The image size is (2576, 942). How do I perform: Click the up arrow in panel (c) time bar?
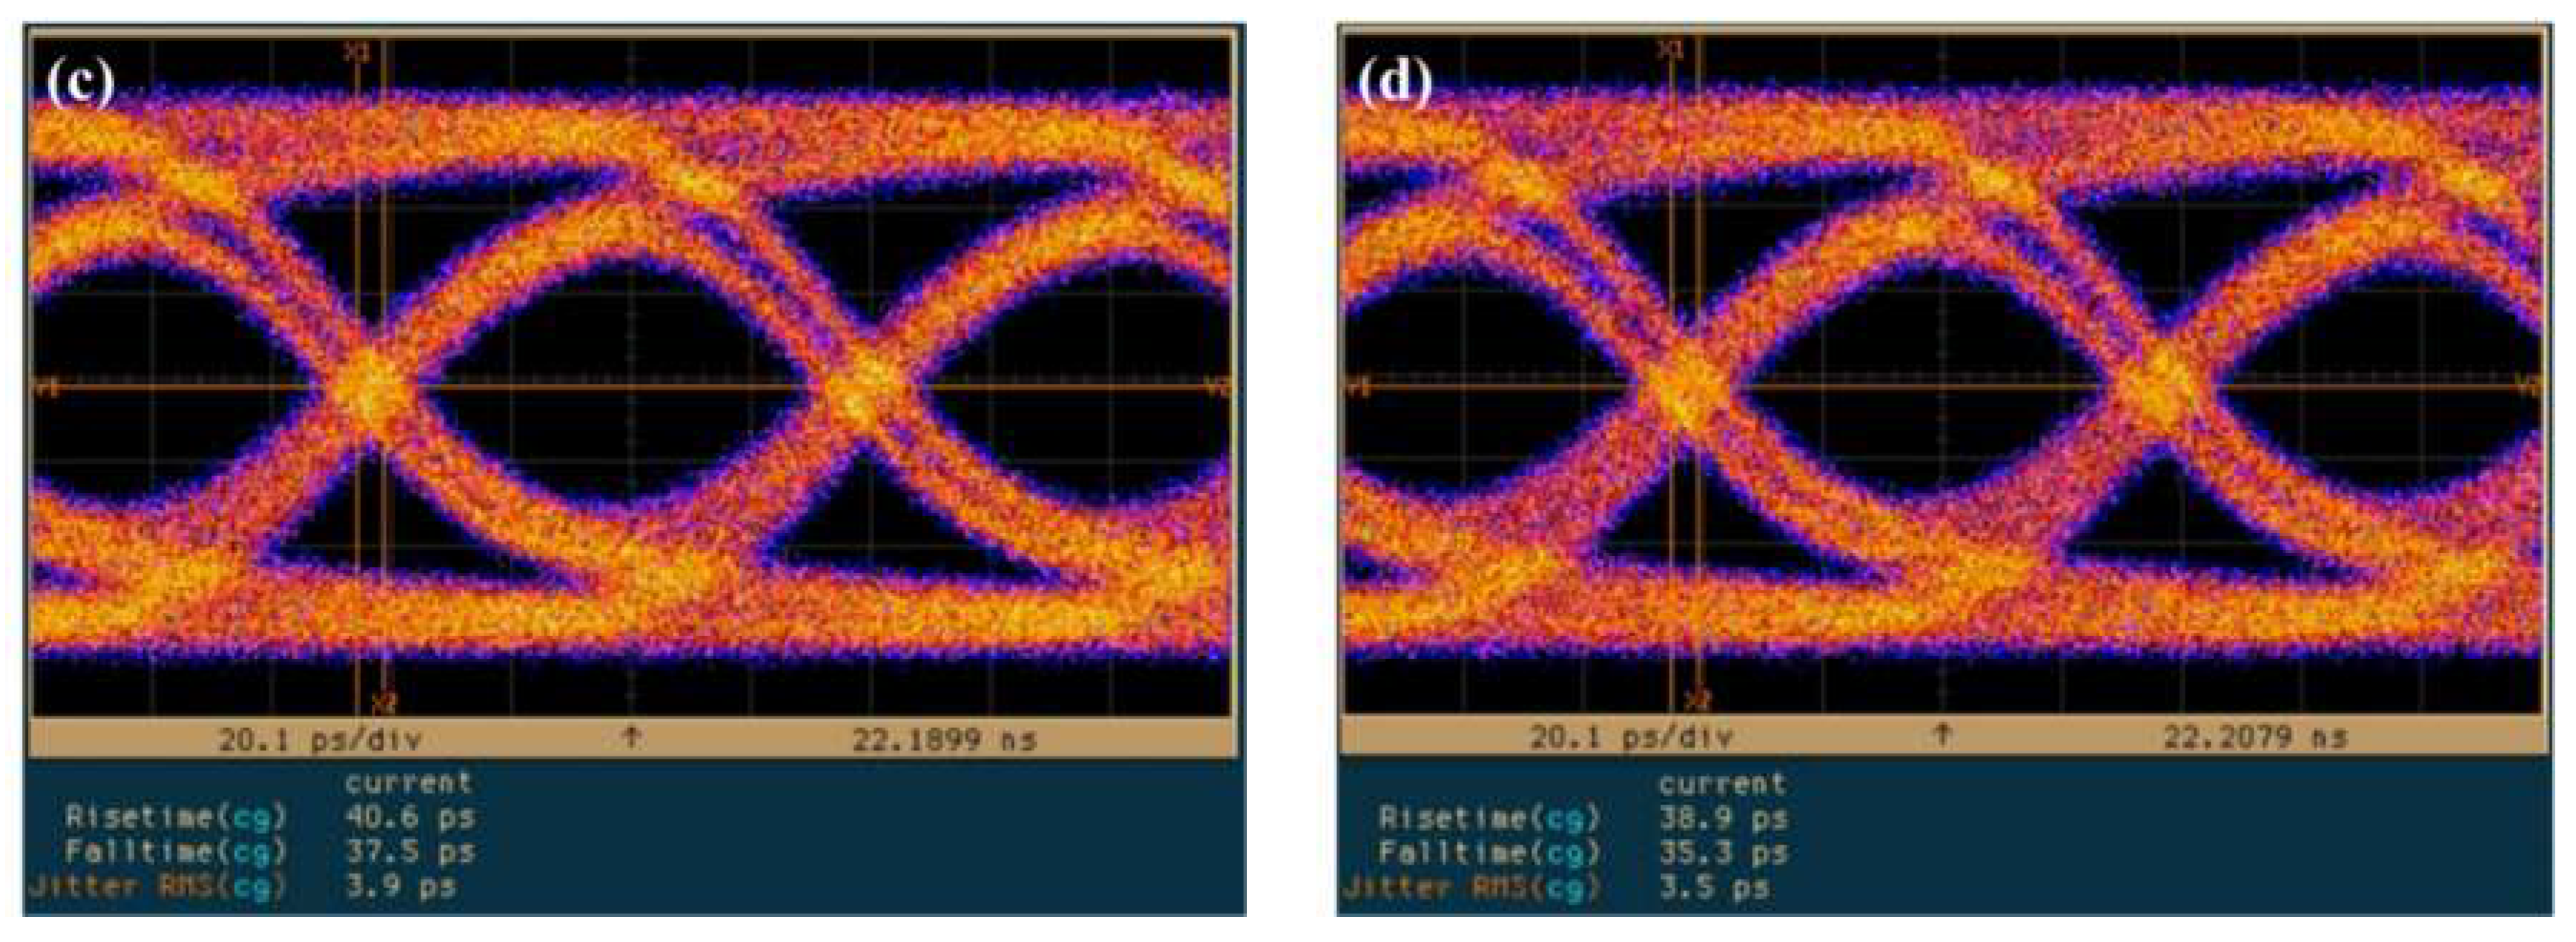click(631, 738)
